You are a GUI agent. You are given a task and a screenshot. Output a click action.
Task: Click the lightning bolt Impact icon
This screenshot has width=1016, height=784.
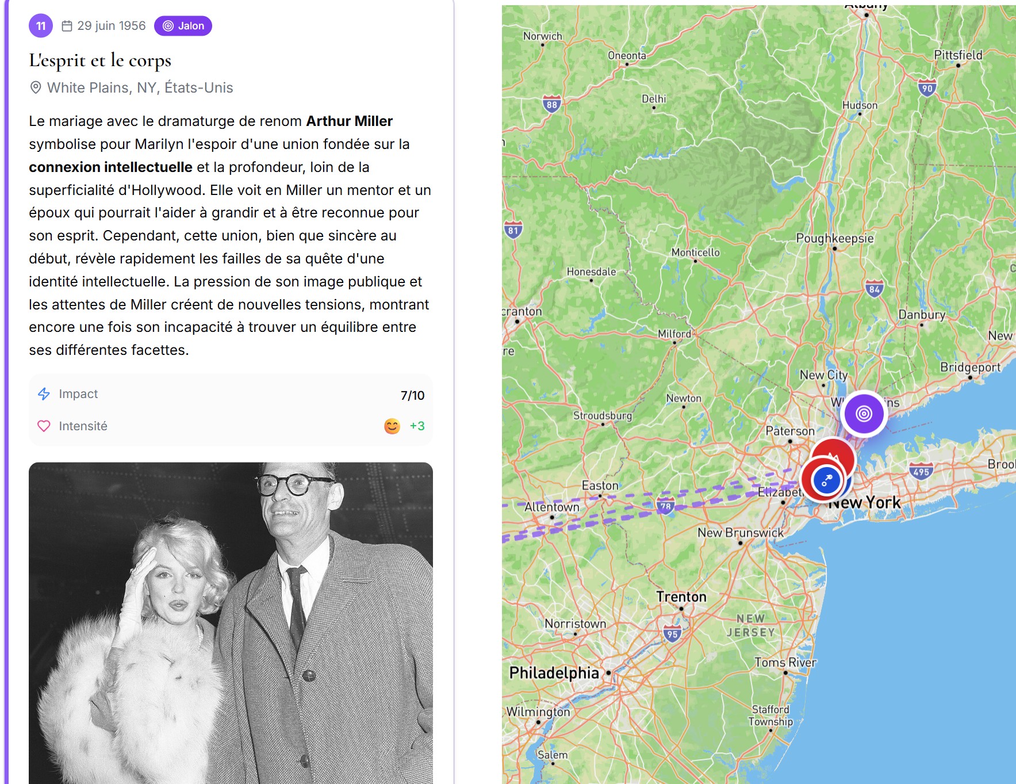tap(44, 394)
